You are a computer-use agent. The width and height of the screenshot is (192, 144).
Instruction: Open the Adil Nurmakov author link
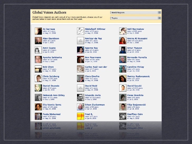coord(136,29)
